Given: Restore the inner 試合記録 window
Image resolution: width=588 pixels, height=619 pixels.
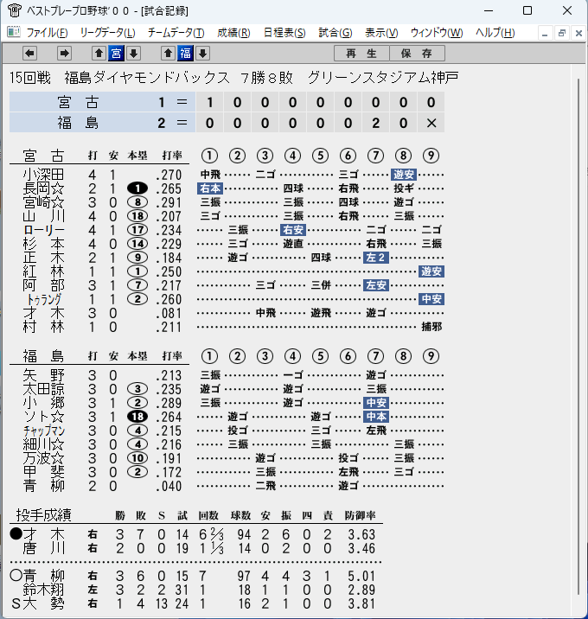Looking at the screenshot, I should point(562,33).
